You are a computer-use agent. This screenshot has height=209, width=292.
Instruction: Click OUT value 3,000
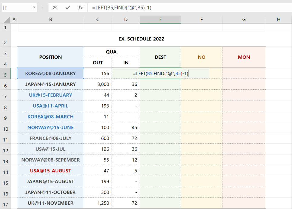98,84
